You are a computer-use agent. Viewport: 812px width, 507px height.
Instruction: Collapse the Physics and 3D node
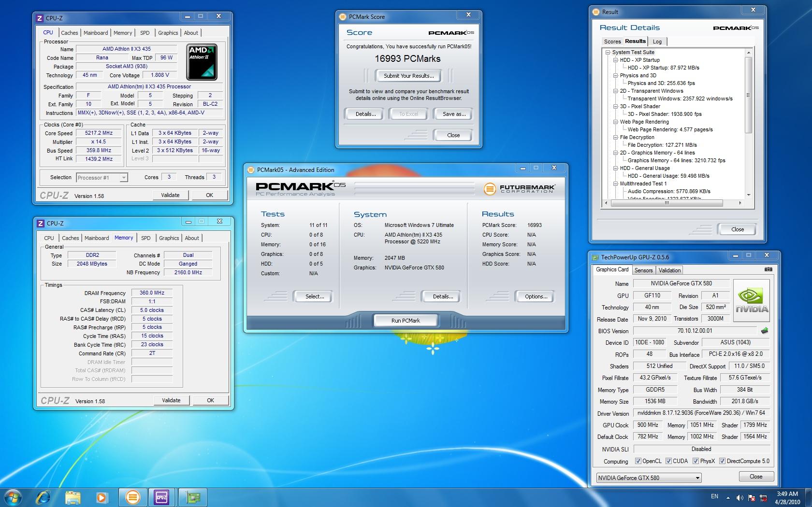[x=615, y=75]
